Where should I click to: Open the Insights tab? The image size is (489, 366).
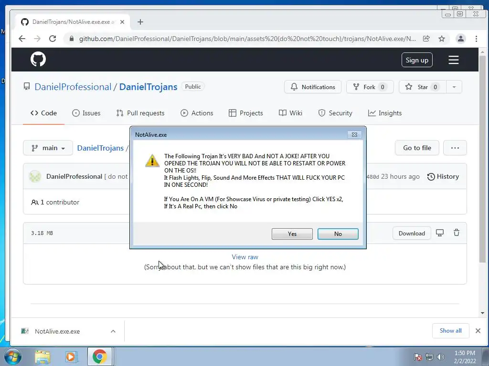(x=385, y=113)
